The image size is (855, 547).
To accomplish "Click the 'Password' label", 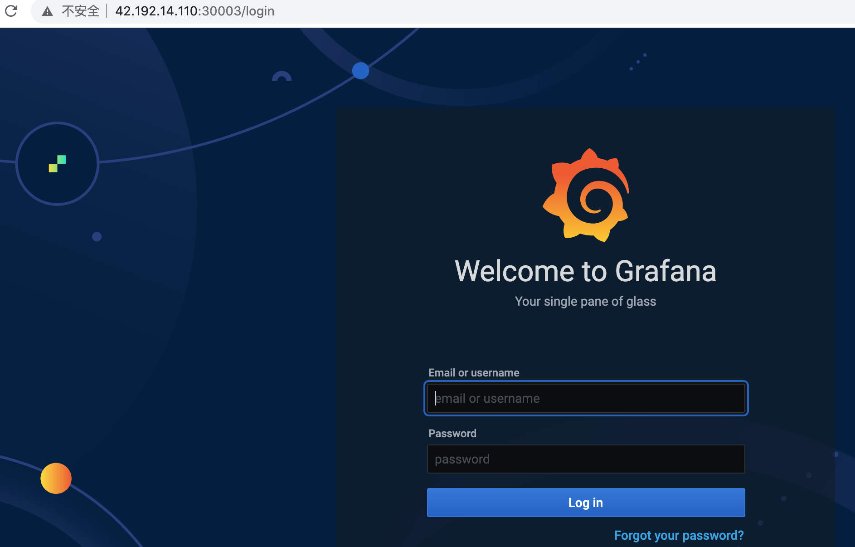I will 452,434.
